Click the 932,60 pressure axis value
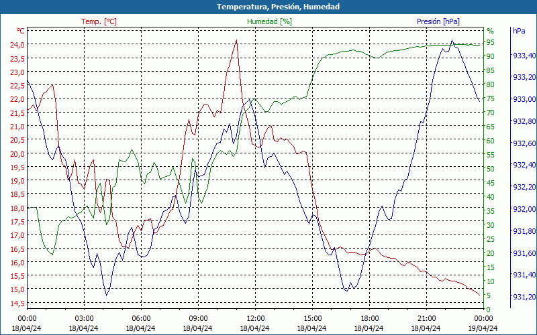The width and height of the screenshot is (537, 335). (524, 143)
